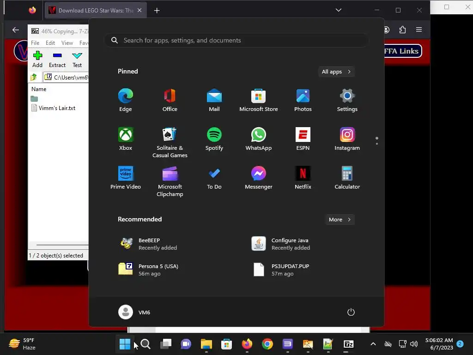This screenshot has width=473, height=355.
Task: Select Vimm's Lair.txt in 7-Zip
Action: click(x=53, y=108)
